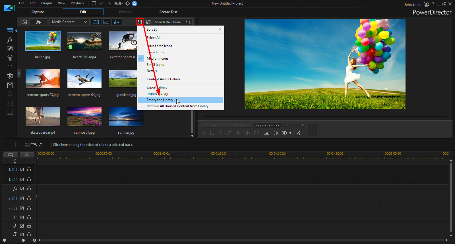Go to the Create Disc module
Image resolution: width=455 pixels, height=244 pixels.
pyautogui.click(x=168, y=12)
